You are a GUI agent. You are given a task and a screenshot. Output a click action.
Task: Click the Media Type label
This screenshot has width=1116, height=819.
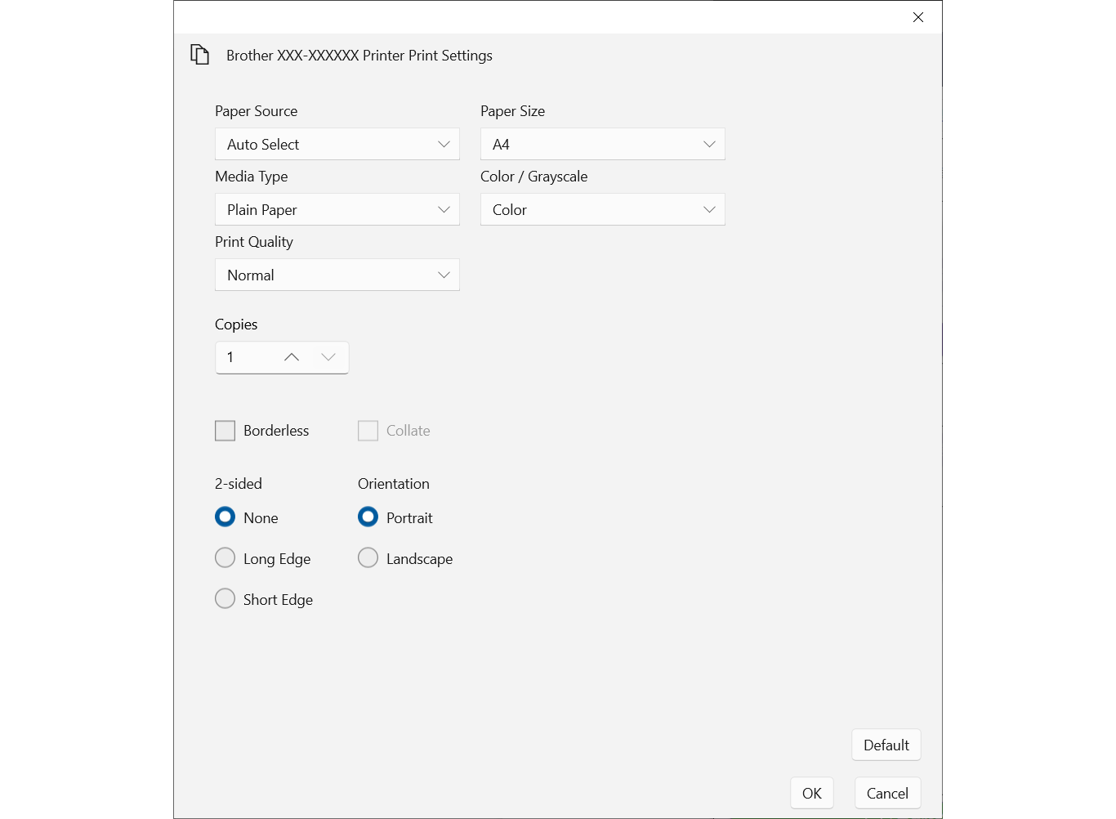(x=252, y=177)
